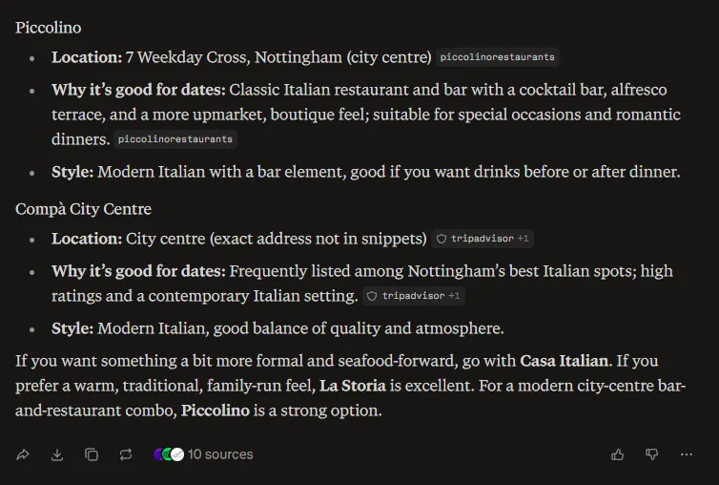
Task: Click the shield icon in second tripadvisor chip
Action: coord(372,296)
